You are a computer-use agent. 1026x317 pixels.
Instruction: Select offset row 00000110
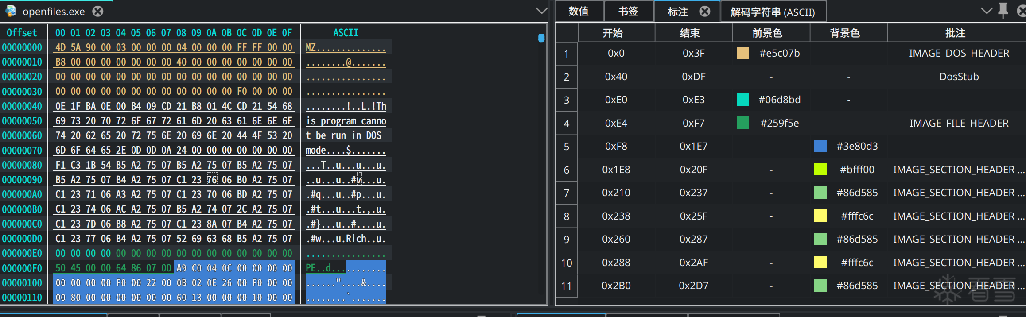pos(22,298)
